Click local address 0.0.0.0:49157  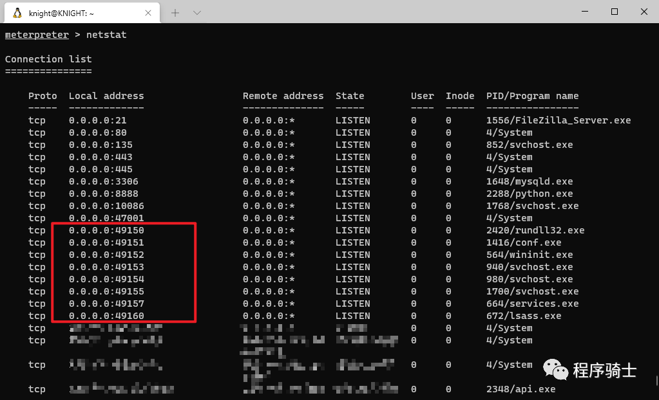106,303
